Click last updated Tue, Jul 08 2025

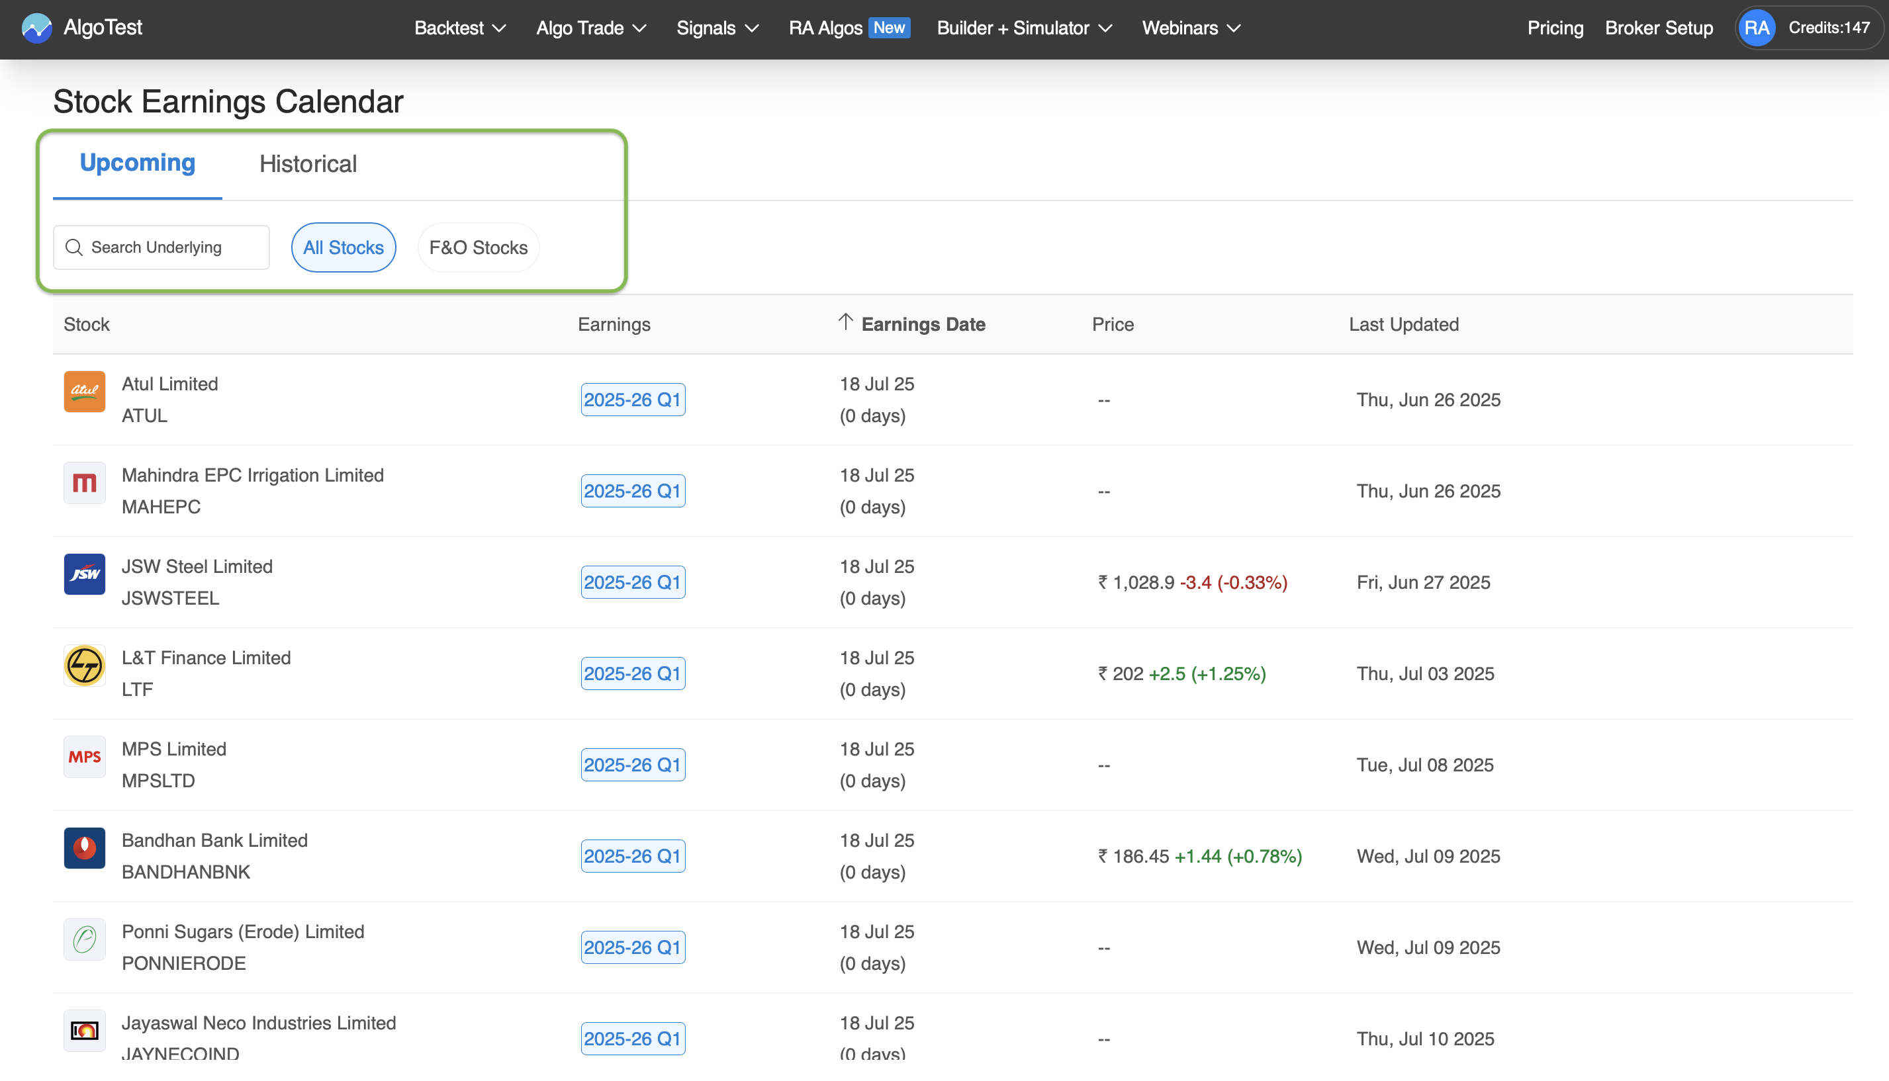pyautogui.click(x=1425, y=765)
